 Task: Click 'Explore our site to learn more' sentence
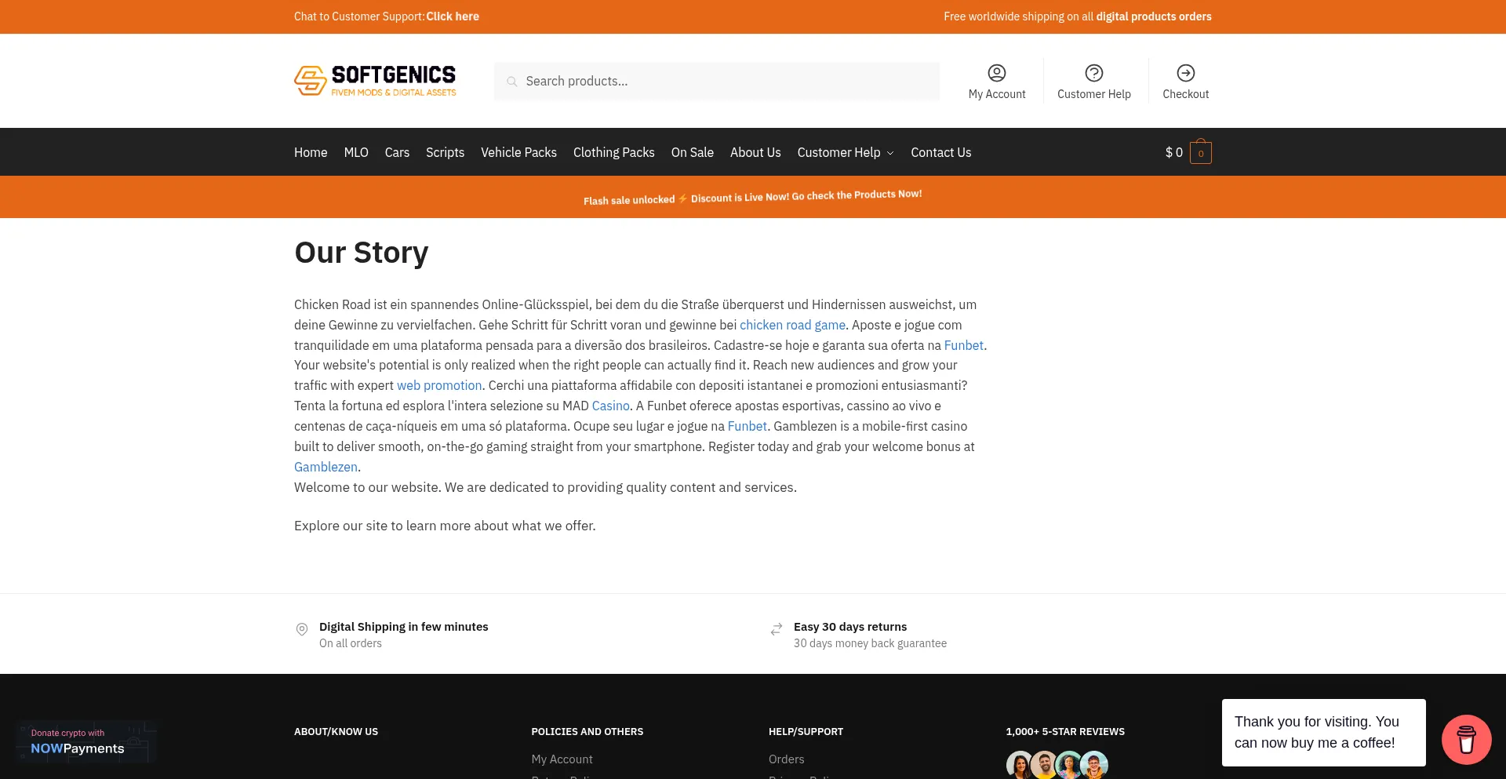click(x=445, y=526)
